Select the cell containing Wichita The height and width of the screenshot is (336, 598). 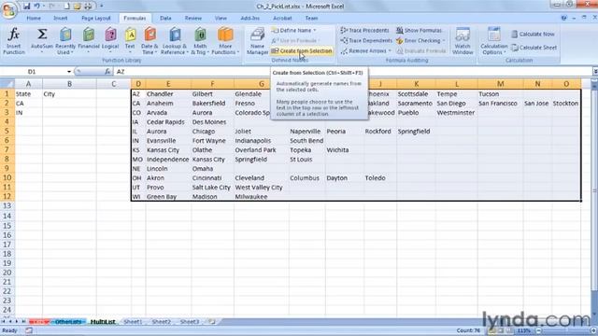pos(345,150)
